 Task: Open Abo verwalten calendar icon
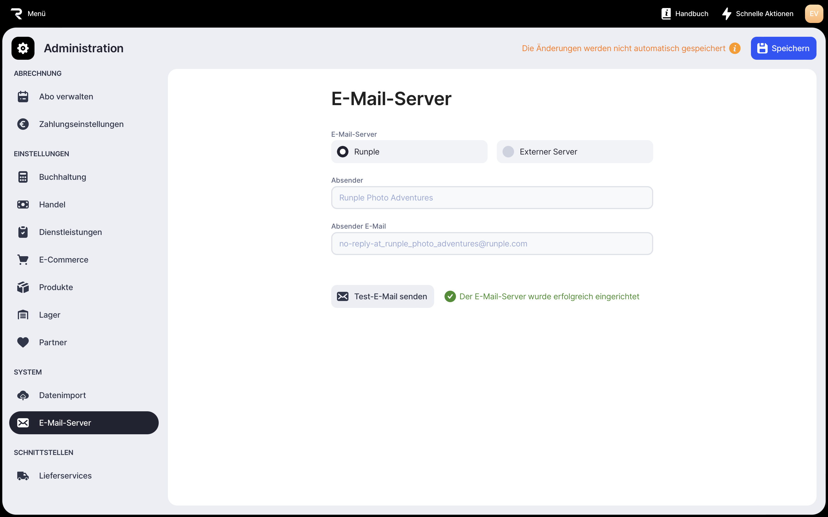(23, 97)
